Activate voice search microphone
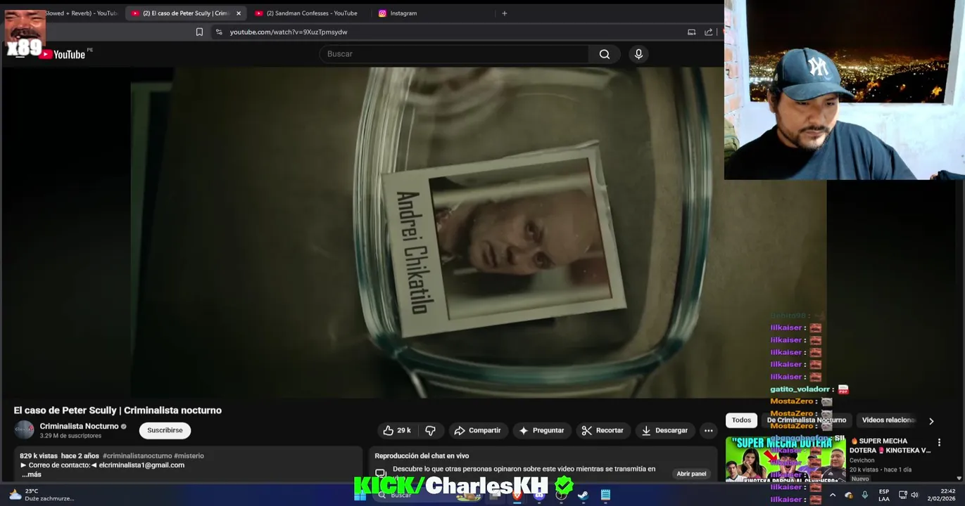Image resolution: width=965 pixels, height=506 pixels. (638, 54)
